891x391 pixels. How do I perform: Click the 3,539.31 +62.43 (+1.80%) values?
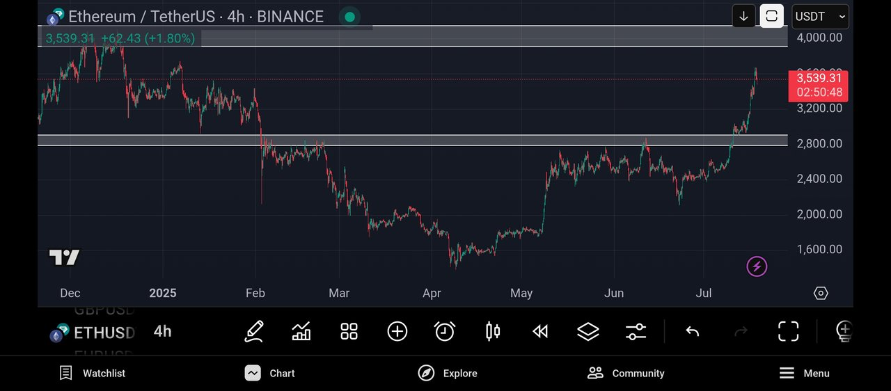click(120, 38)
